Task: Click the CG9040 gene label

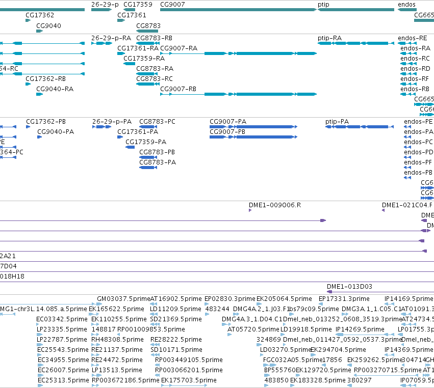Action: pos(49,25)
